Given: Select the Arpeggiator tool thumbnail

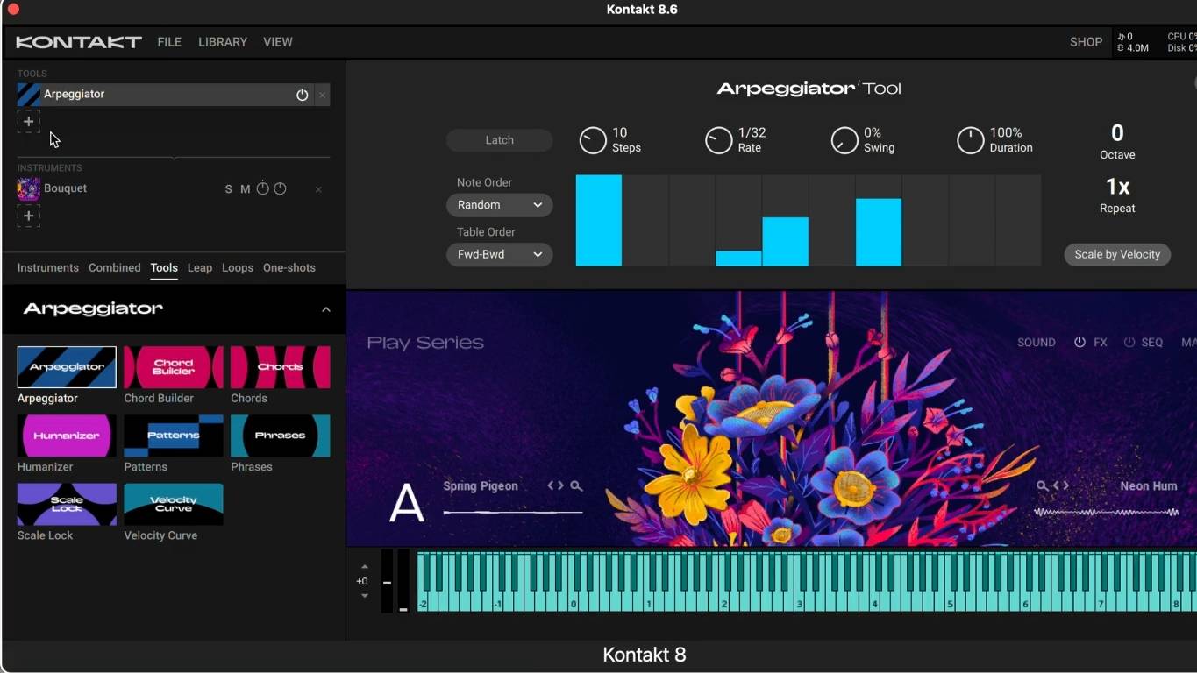Looking at the screenshot, I should (x=67, y=367).
